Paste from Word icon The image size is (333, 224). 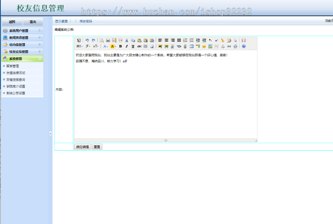click(152, 40)
